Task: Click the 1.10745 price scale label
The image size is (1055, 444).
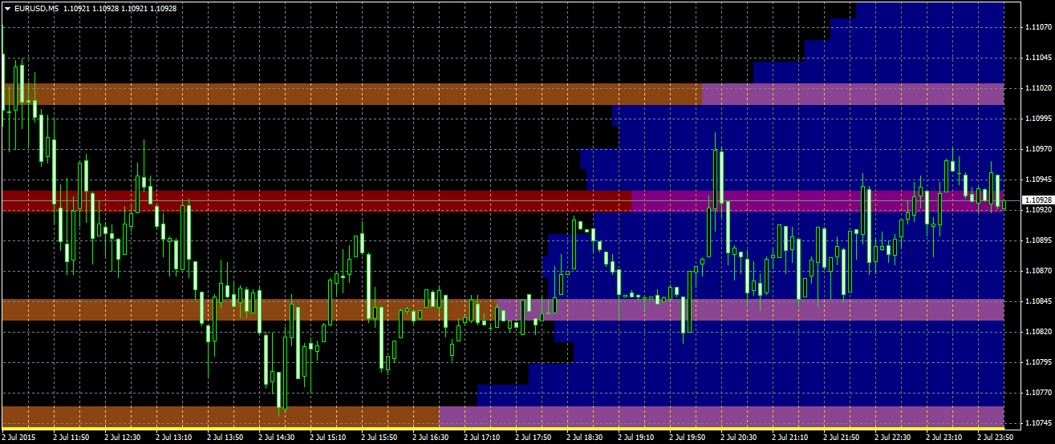Action: tap(1037, 422)
